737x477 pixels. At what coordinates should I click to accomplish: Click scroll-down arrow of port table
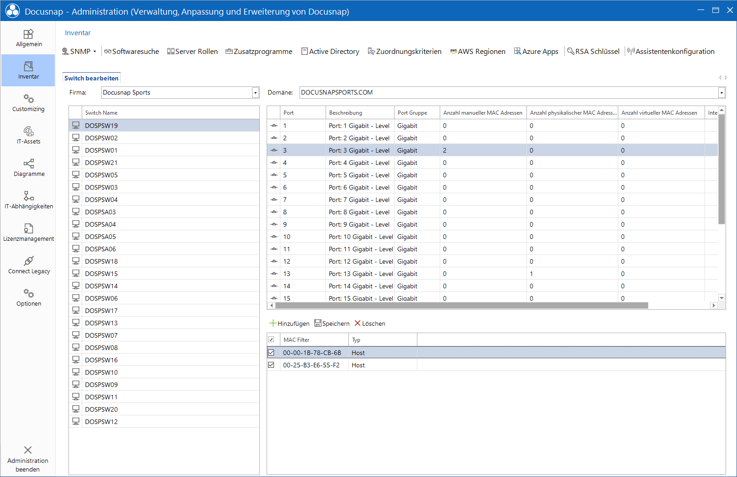point(721,298)
